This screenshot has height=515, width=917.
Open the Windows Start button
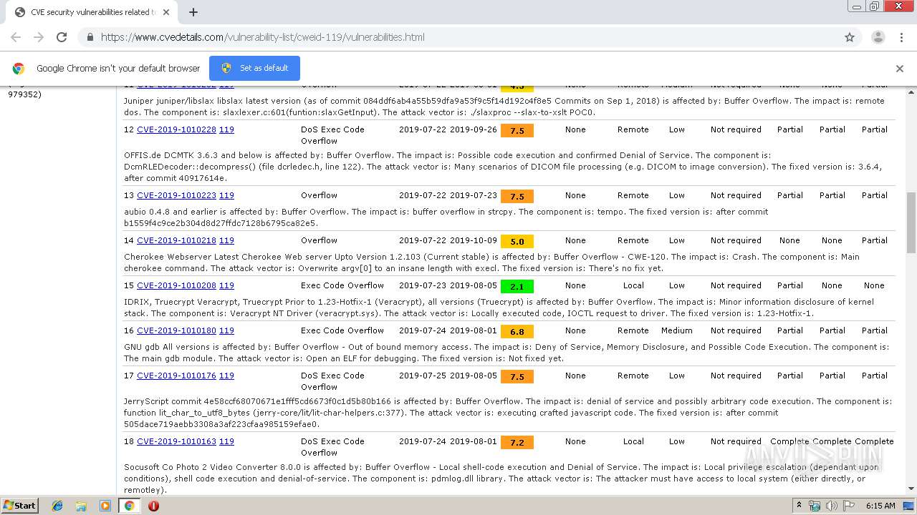20,505
